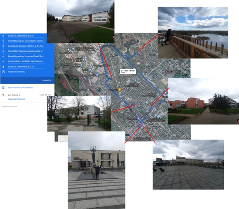Viewport: 239px width, 209px height.
Task: Click the Pridėti kelionės tikslą add destination text
Action: (16, 72)
